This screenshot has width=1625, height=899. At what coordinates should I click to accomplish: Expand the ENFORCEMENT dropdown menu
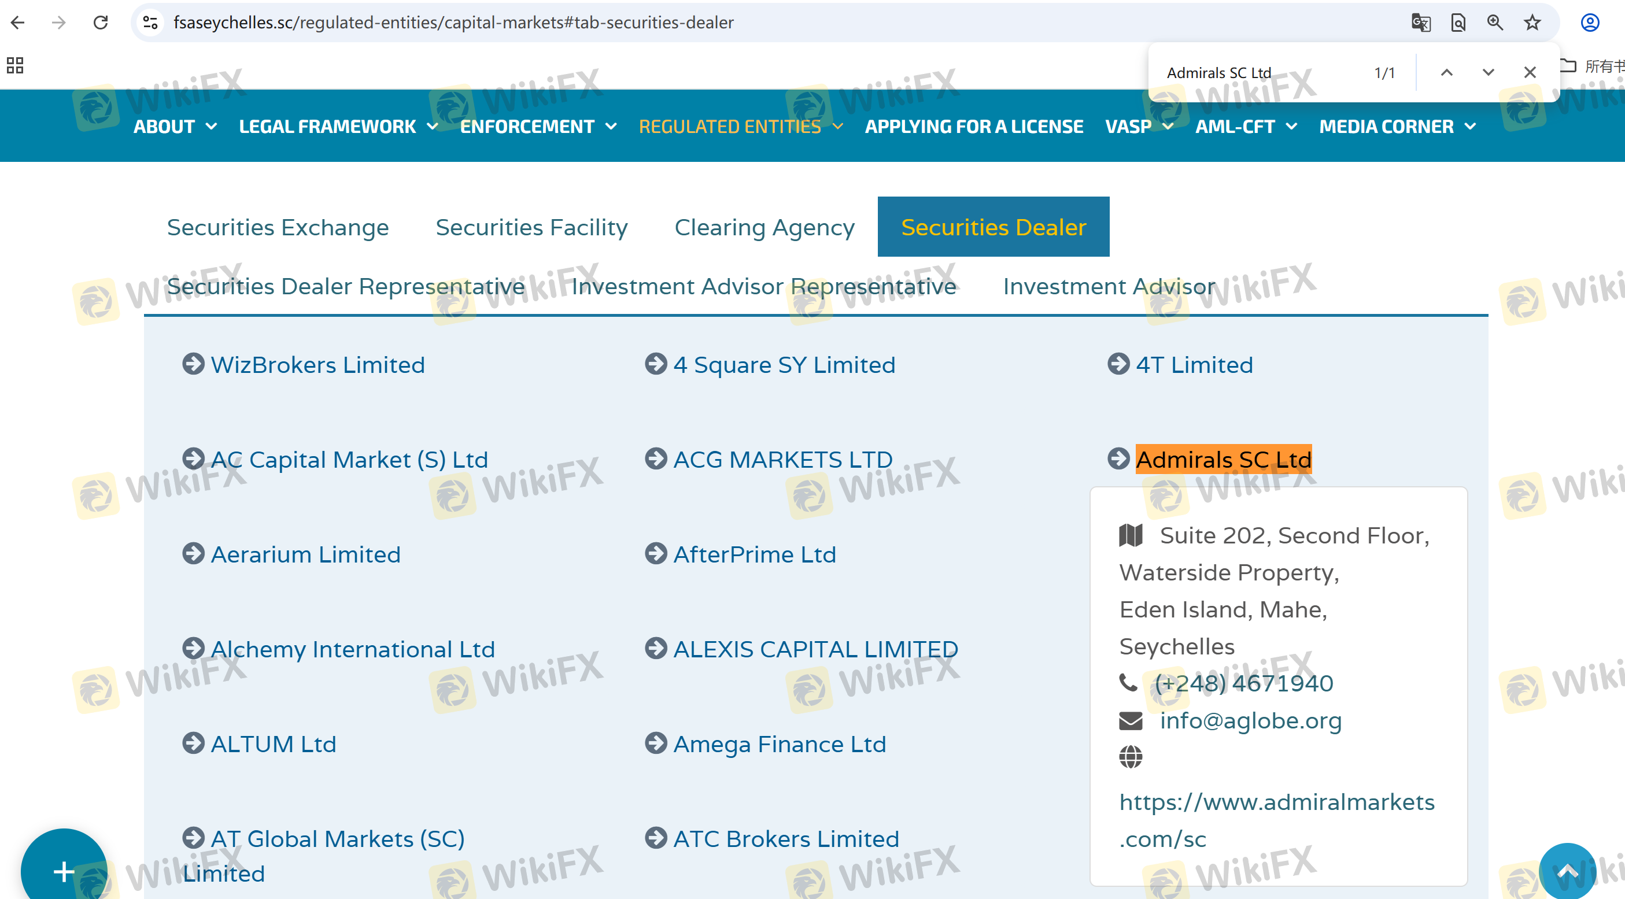click(x=539, y=127)
